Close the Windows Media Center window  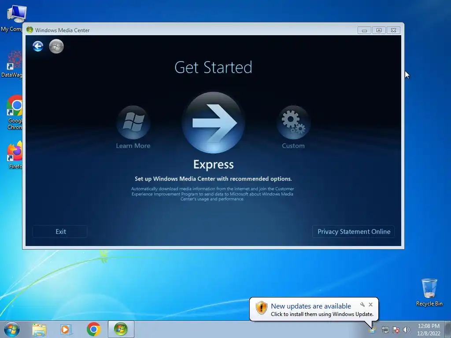(393, 30)
